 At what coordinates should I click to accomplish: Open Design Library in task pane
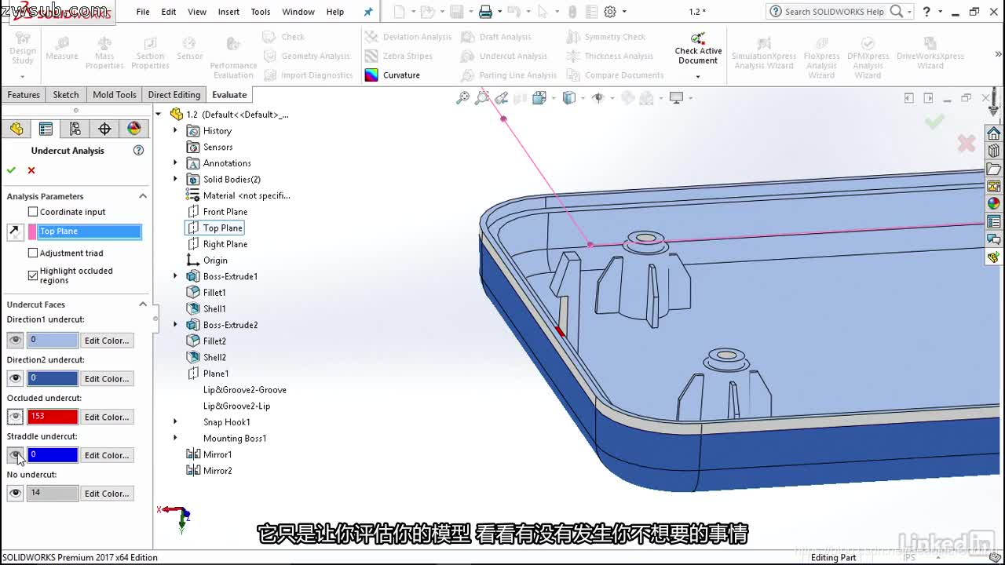994,151
